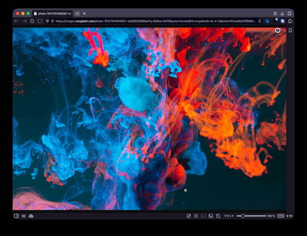
Task: Open a new tab with the plus button
Action: click(x=85, y=14)
